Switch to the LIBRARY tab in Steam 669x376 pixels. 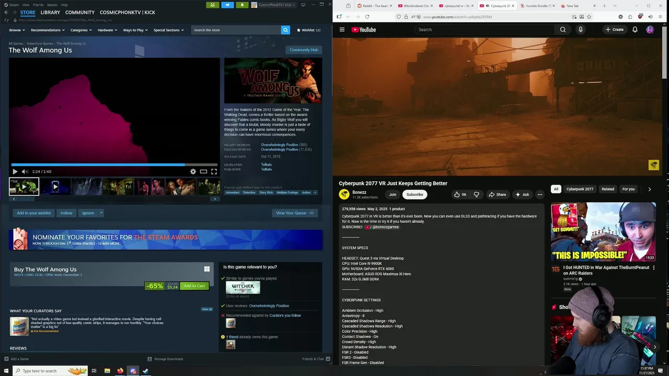[50, 12]
